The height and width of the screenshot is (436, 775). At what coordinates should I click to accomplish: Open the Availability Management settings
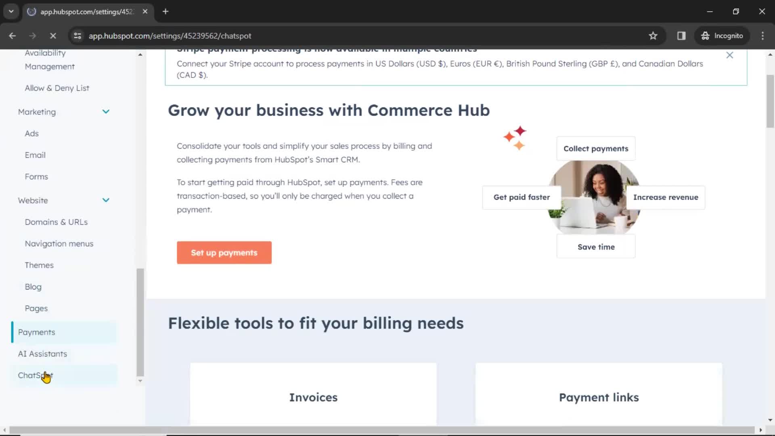coord(50,59)
